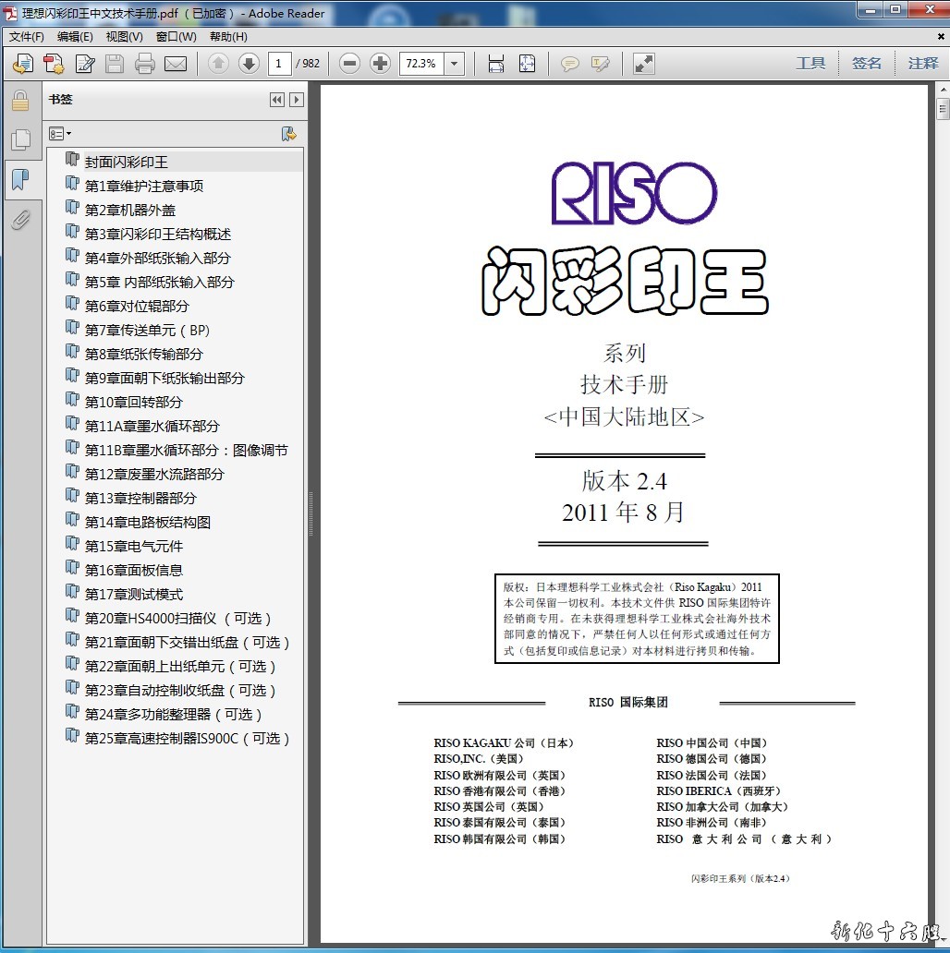Screen dimensions: 950x953
Task: Click the Print icon in the toolbar
Action: coord(145,64)
